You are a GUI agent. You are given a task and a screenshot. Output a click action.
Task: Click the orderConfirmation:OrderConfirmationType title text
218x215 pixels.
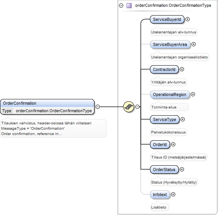pyautogui.click(x=173, y=5)
